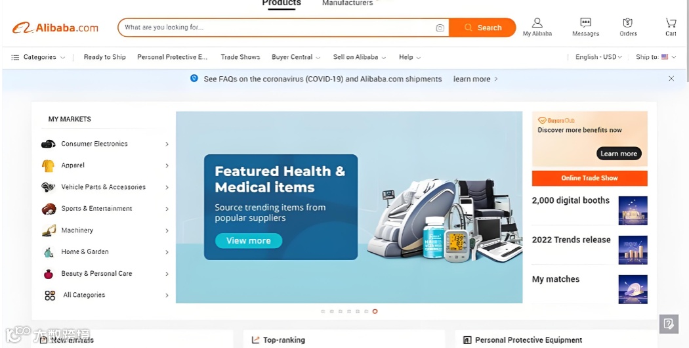
Task: Open the 2022 Trends release thumbnail
Action: click(x=633, y=250)
